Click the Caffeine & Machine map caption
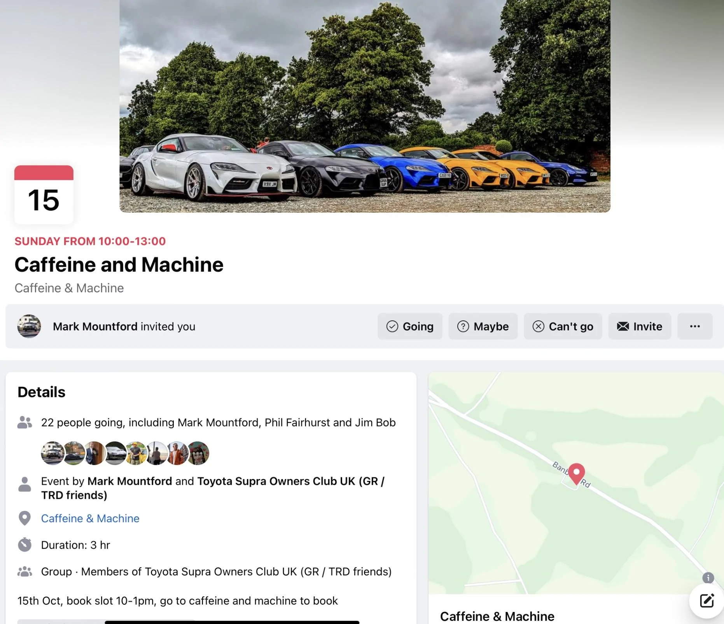The image size is (724, 624). pos(497,616)
